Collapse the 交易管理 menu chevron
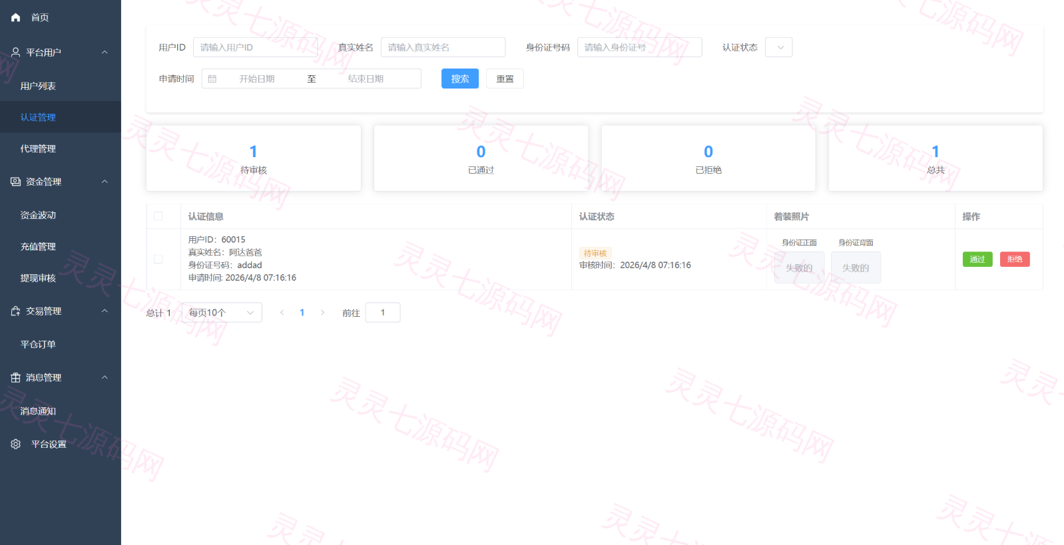 [105, 311]
